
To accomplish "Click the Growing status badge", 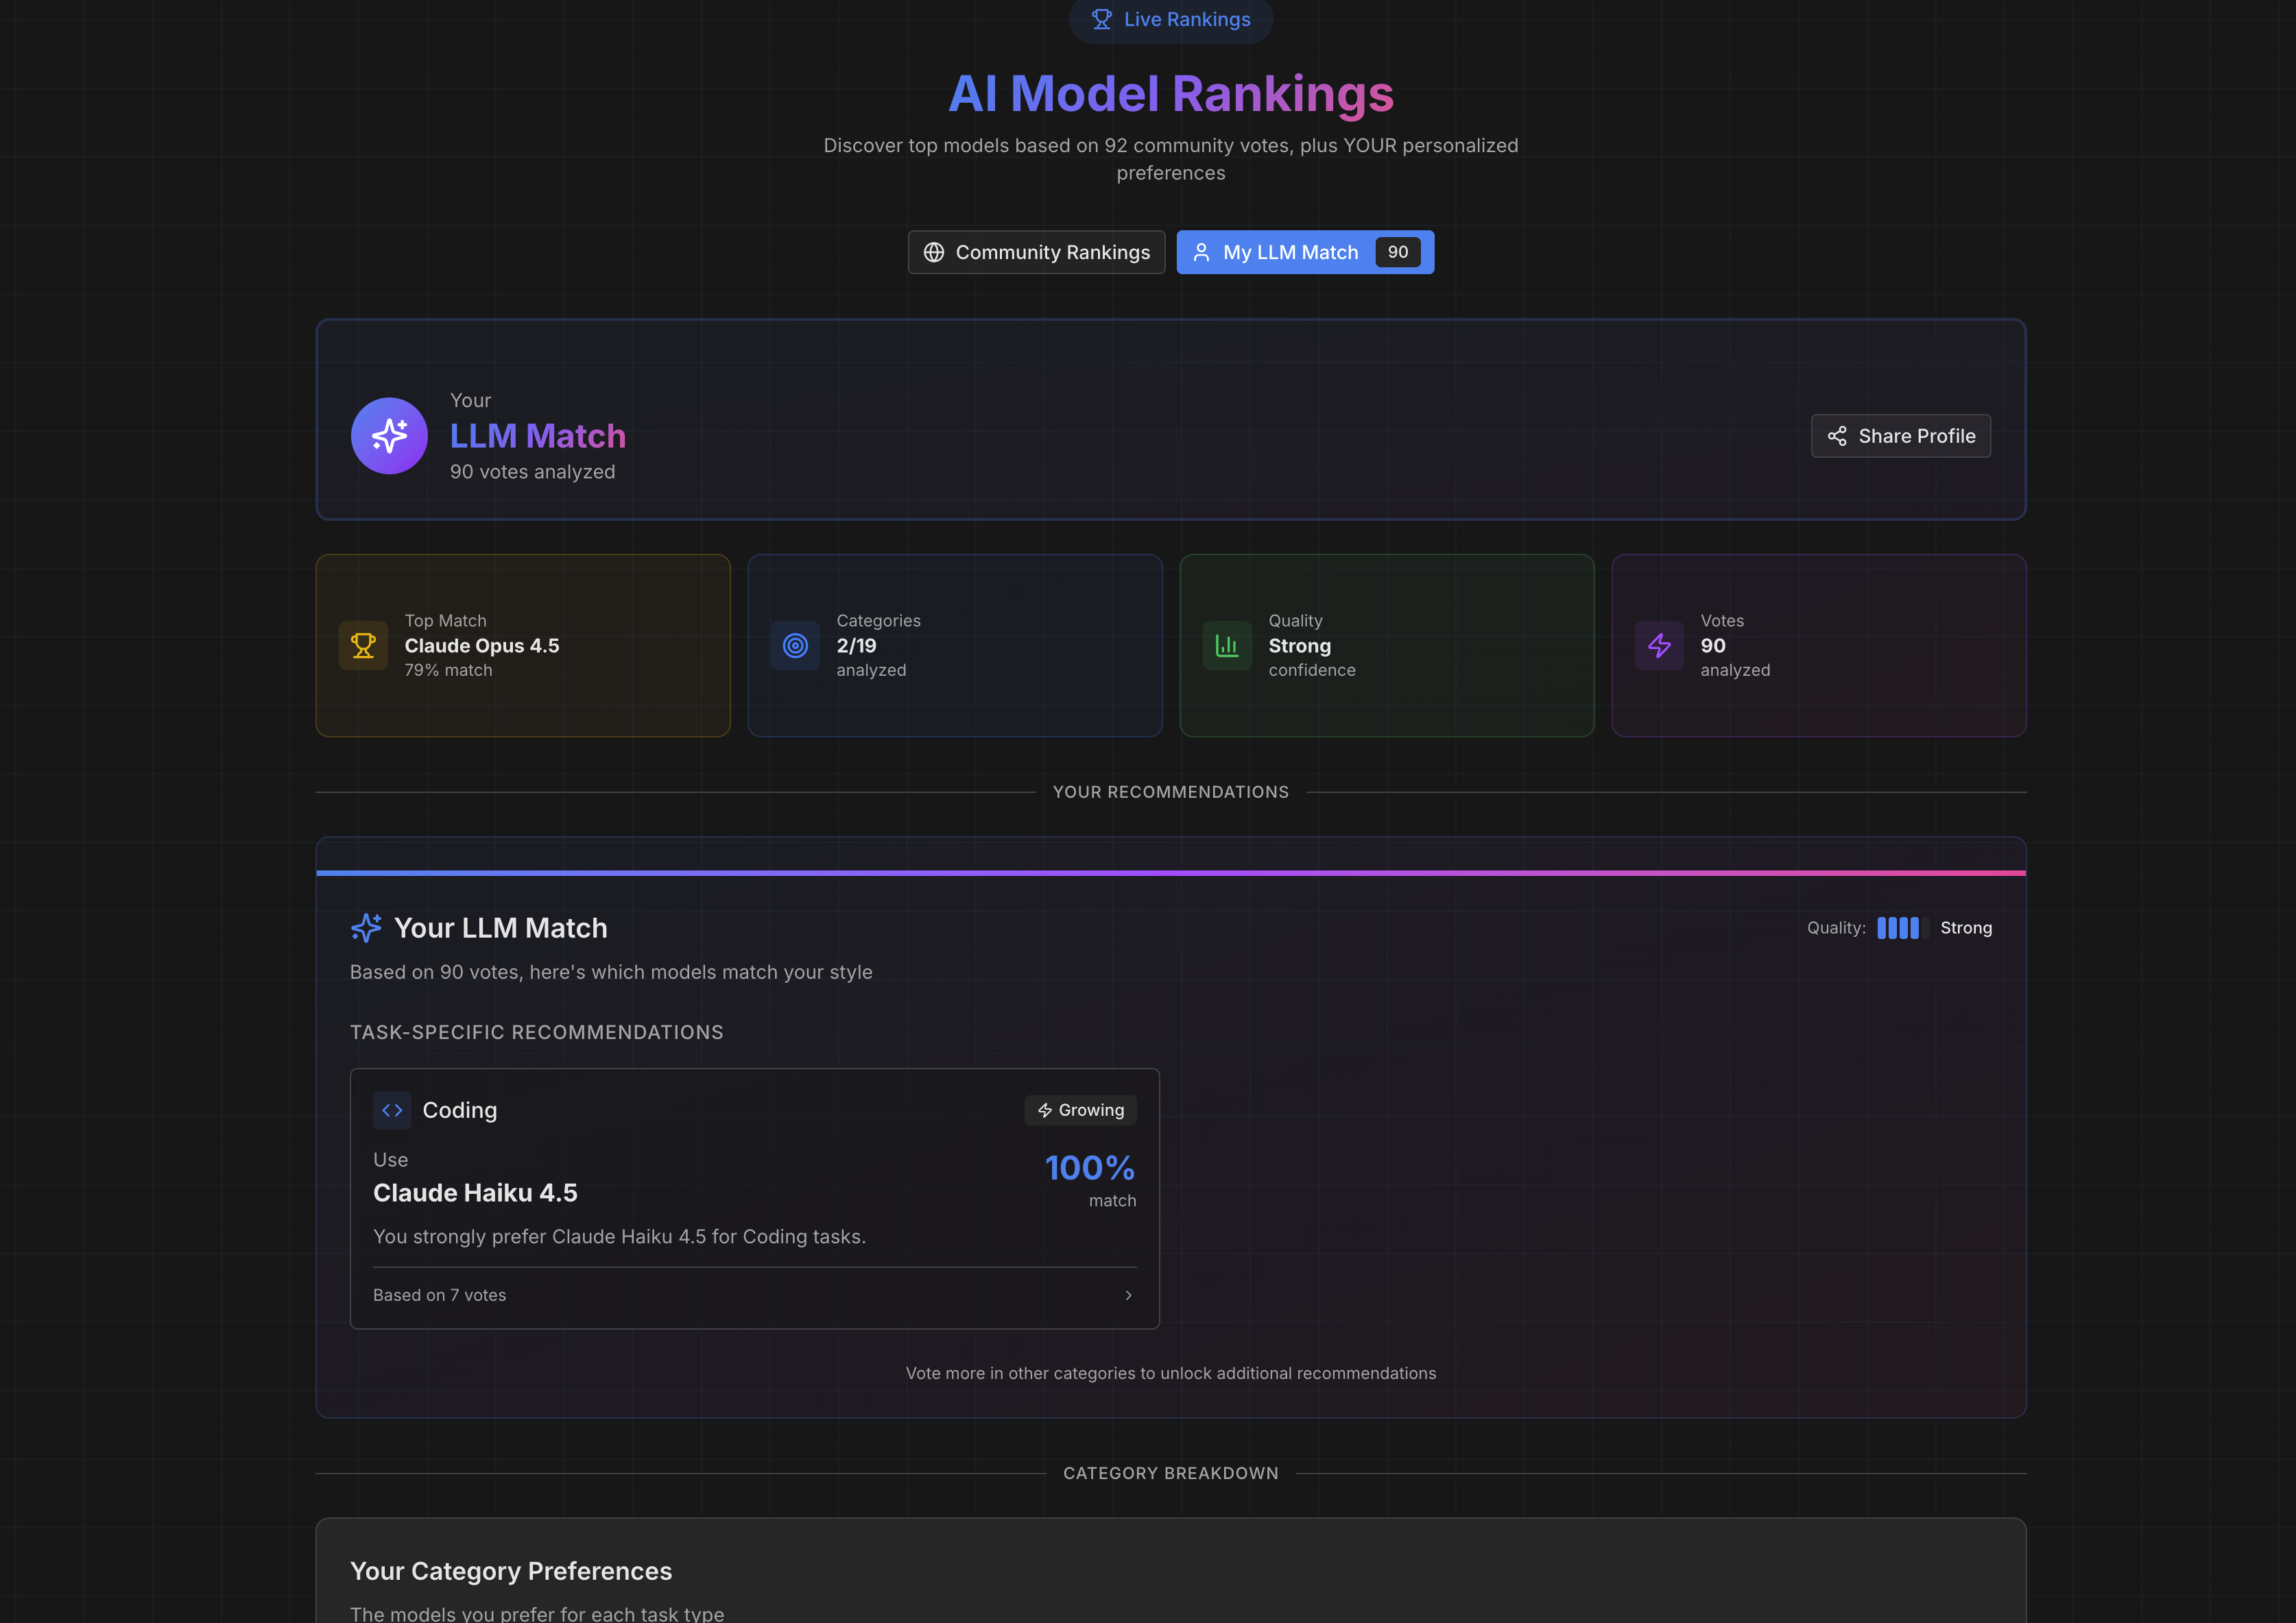I will coord(1080,1110).
